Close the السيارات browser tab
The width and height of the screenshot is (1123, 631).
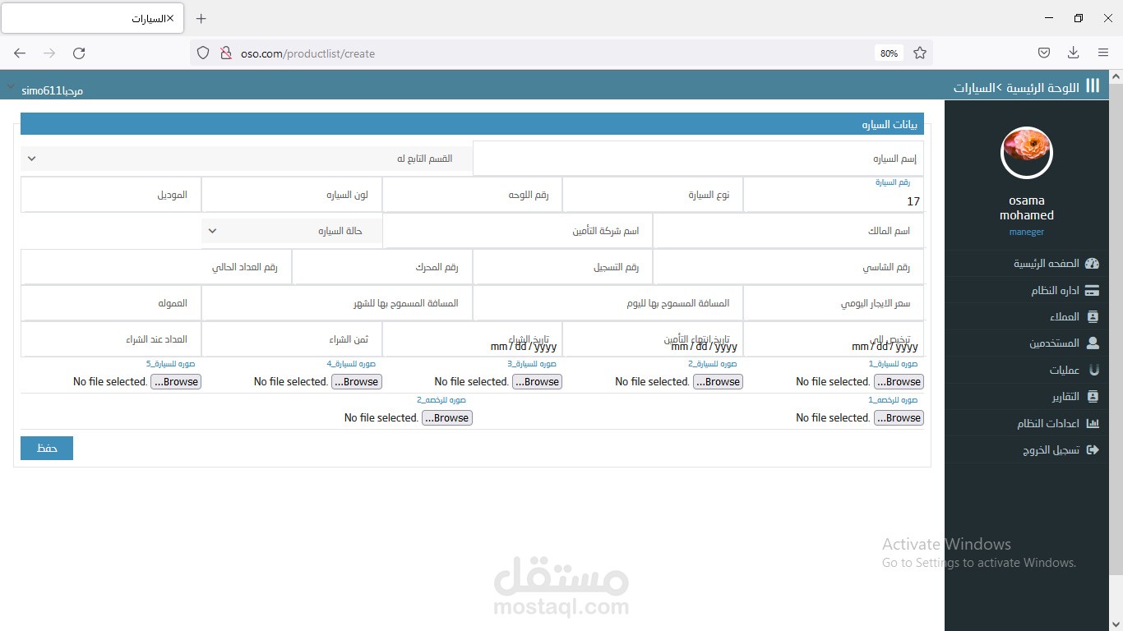click(x=170, y=18)
